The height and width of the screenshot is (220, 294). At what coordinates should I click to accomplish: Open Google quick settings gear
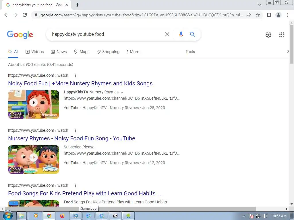pos(268,35)
